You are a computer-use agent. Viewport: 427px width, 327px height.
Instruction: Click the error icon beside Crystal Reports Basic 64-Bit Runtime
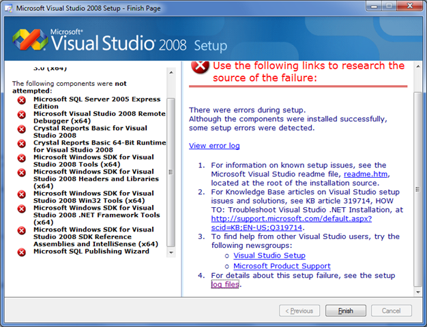pos(22,144)
